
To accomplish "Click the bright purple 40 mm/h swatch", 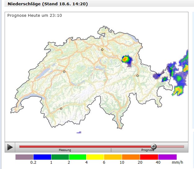I will (167, 157).
